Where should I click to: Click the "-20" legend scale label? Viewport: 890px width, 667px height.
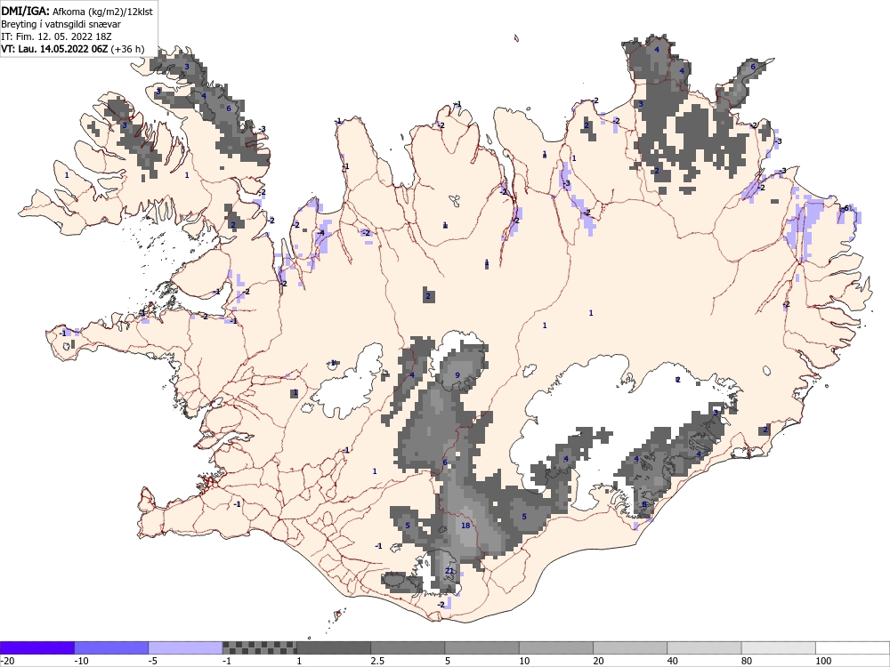point(7,661)
